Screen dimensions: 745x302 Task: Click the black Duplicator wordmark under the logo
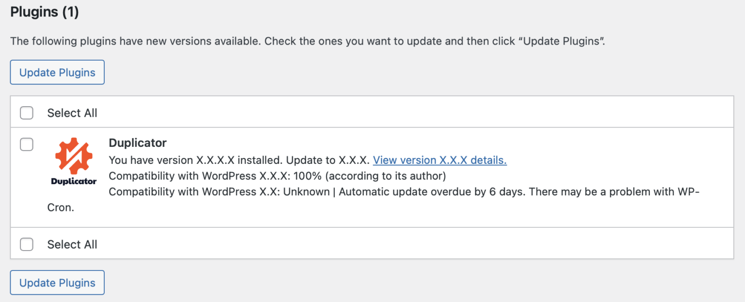[74, 182]
